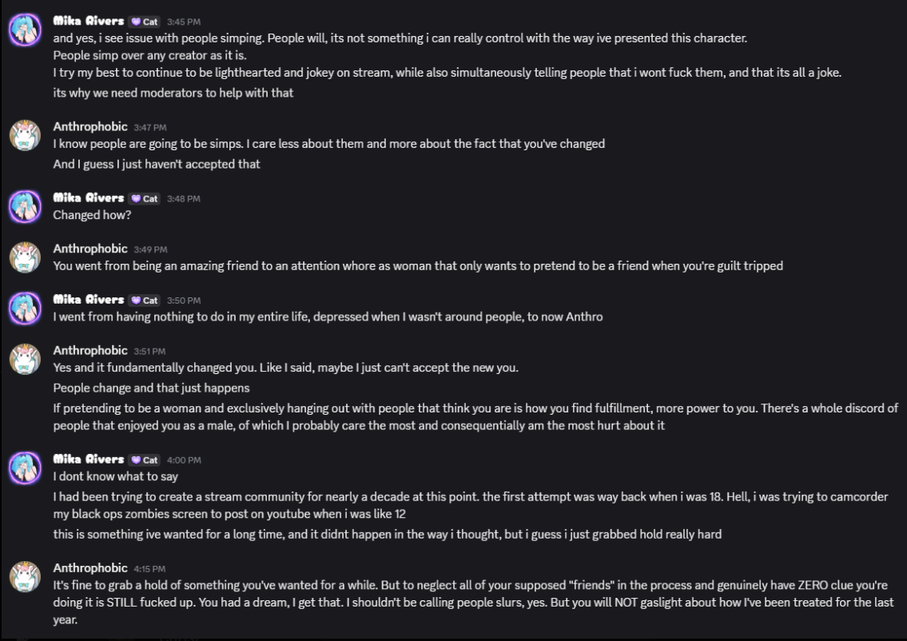
Task: Click the 4:00 PM message timestamp
Action: [x=184, y=460]
